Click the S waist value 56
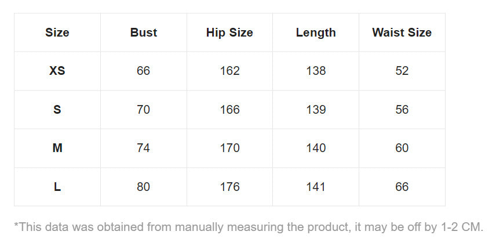Viewport: 496px width, 242px height. pos(402,110)
